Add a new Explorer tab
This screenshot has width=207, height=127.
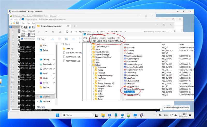coord(74,26)
